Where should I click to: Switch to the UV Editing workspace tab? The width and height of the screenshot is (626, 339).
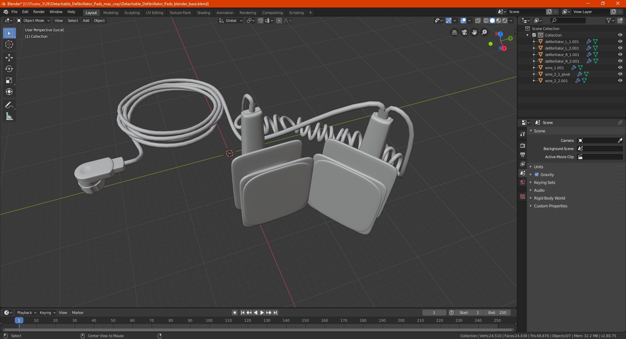[x=155, y=13]
